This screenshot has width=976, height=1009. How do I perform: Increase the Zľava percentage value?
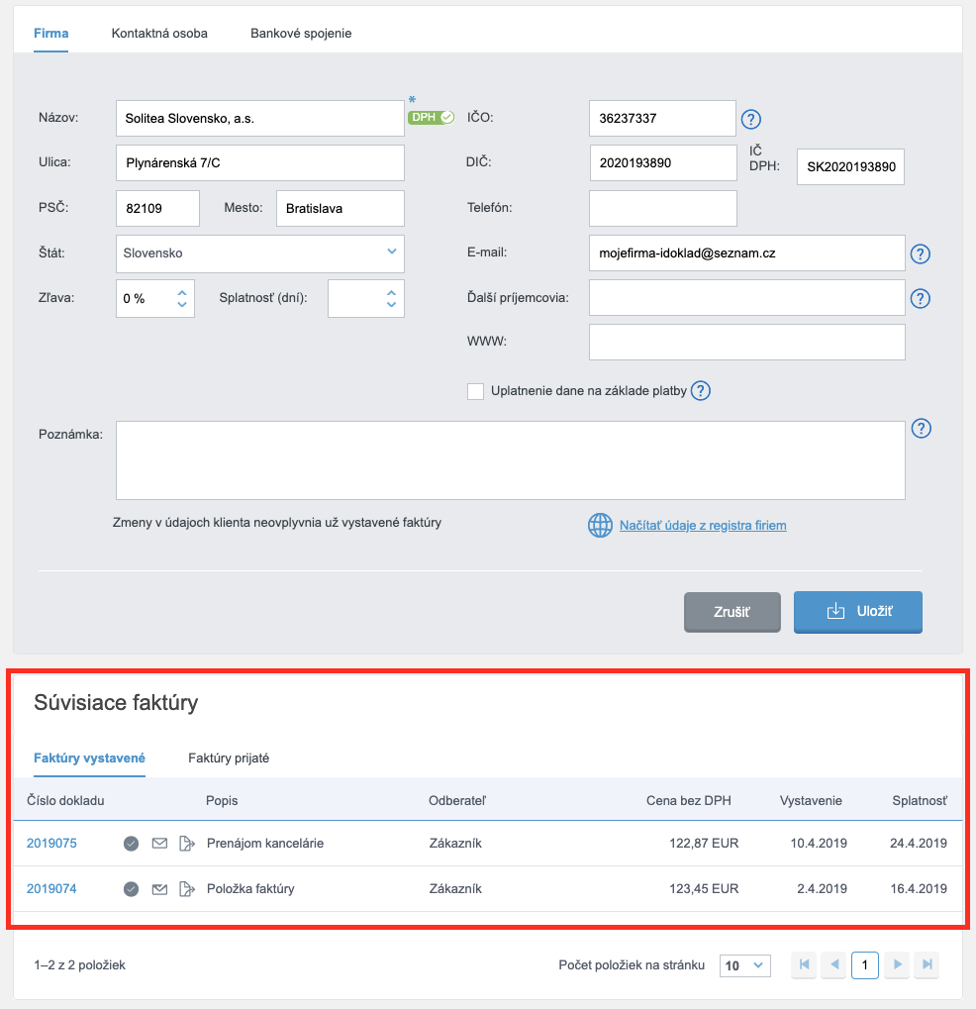click(x=182, y=292)
